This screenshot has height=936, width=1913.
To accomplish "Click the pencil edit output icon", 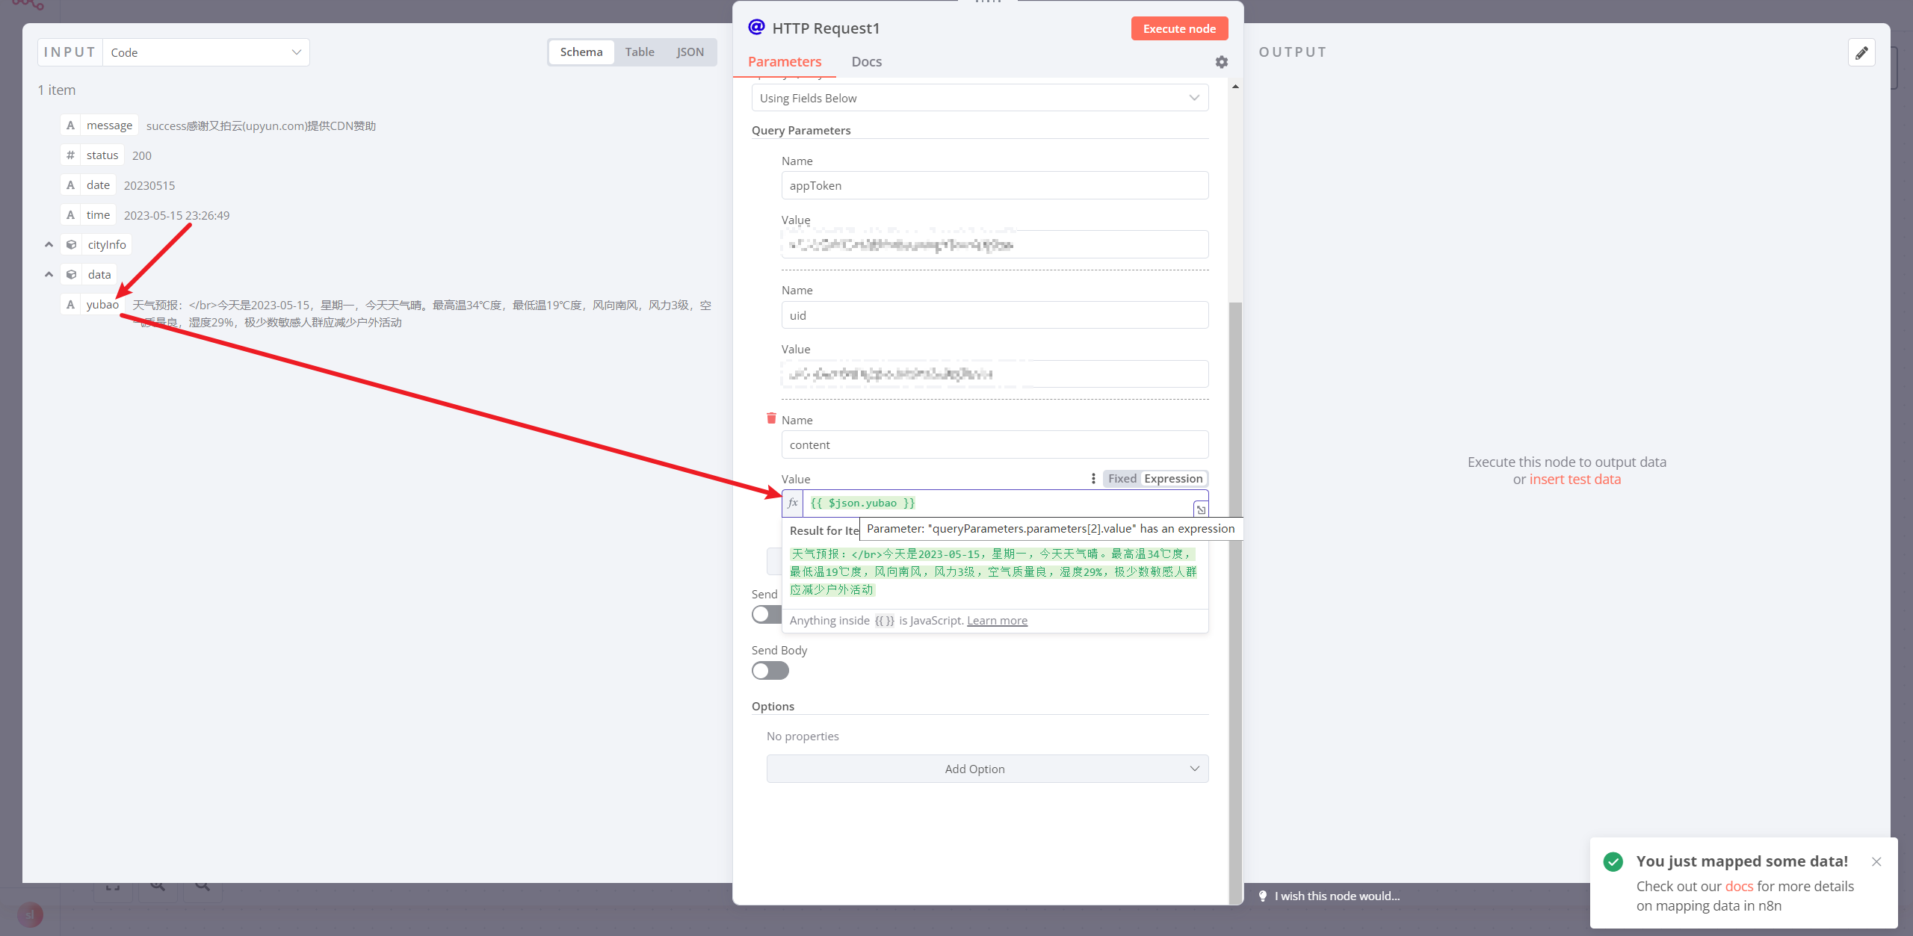I will [1861, 52].
